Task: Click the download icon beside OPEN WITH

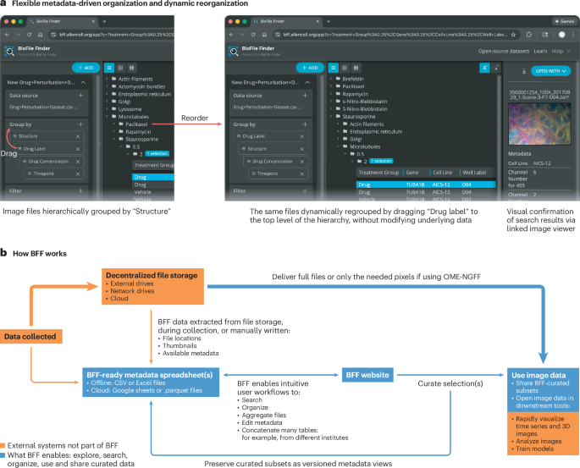Action: pos(524,71)
